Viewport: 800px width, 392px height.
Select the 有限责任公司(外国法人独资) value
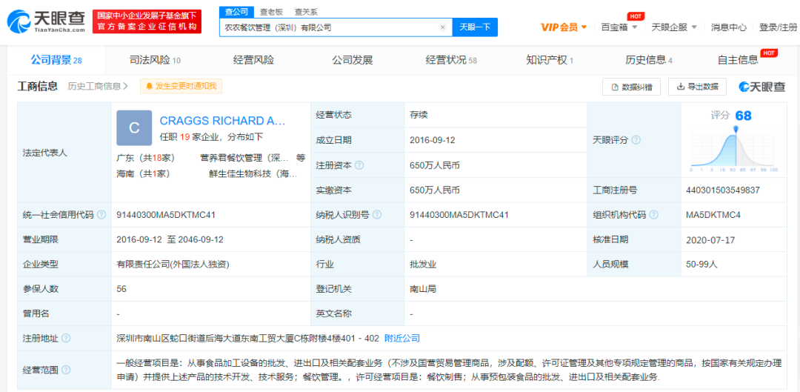click(x=173, y=265)
